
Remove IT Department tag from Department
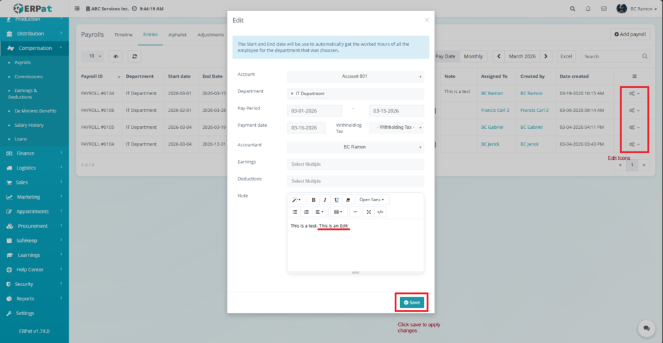point(292,94)
